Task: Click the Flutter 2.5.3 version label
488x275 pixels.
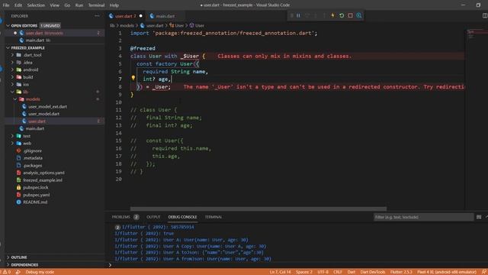Action: click(x=401, y=272)
